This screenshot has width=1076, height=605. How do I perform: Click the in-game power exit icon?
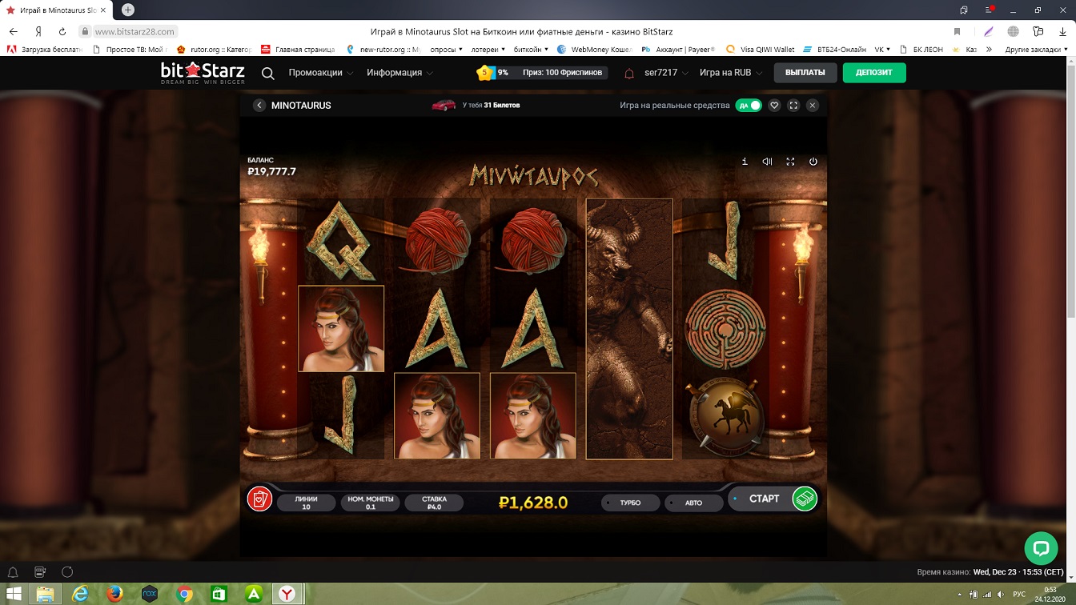pos(813,162)
